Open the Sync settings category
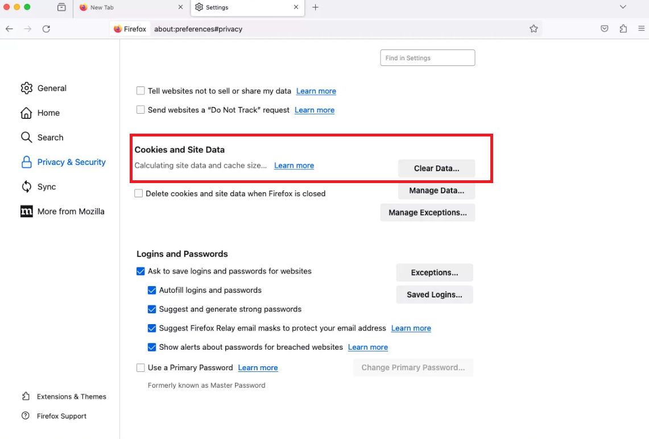 pyautogui.click(x=39, y=187)
